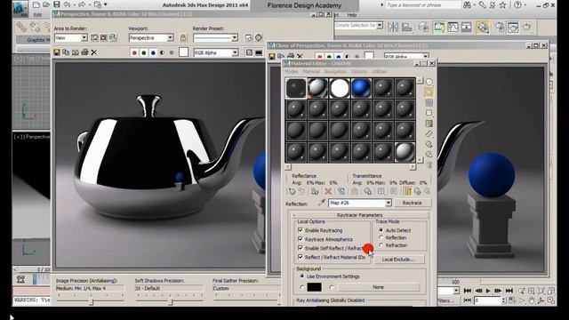Viewport: 569px width, 320px height.
Task: Uncheck Reflect / Refract Material IDs checkbox
Action: (x=301, y=257)
